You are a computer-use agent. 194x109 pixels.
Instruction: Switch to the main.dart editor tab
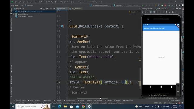coord(62,9)
